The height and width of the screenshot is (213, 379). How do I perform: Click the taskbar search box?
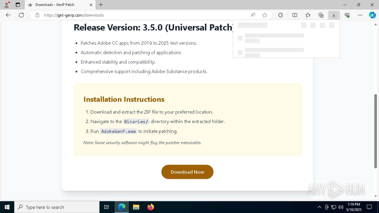(57, 207)
